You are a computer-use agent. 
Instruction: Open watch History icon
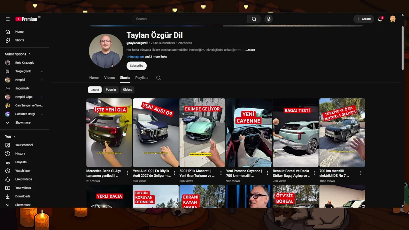point(8,154)
